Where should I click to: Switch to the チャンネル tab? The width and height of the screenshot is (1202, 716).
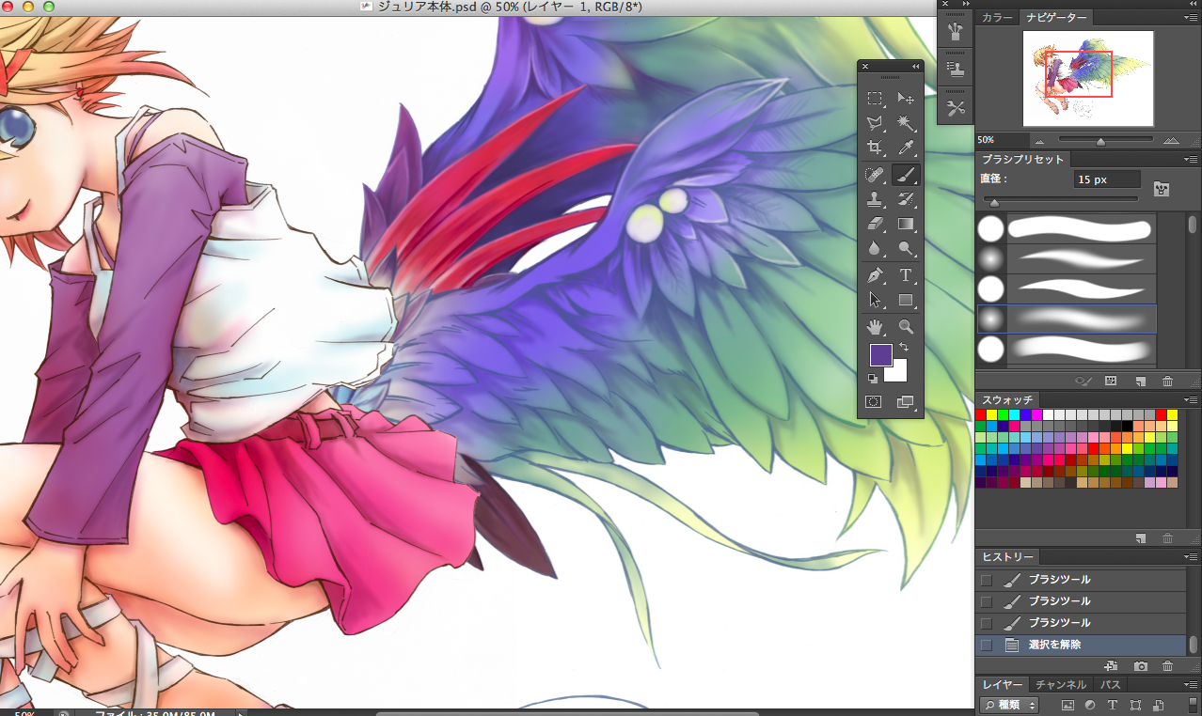pos(1061,685)
